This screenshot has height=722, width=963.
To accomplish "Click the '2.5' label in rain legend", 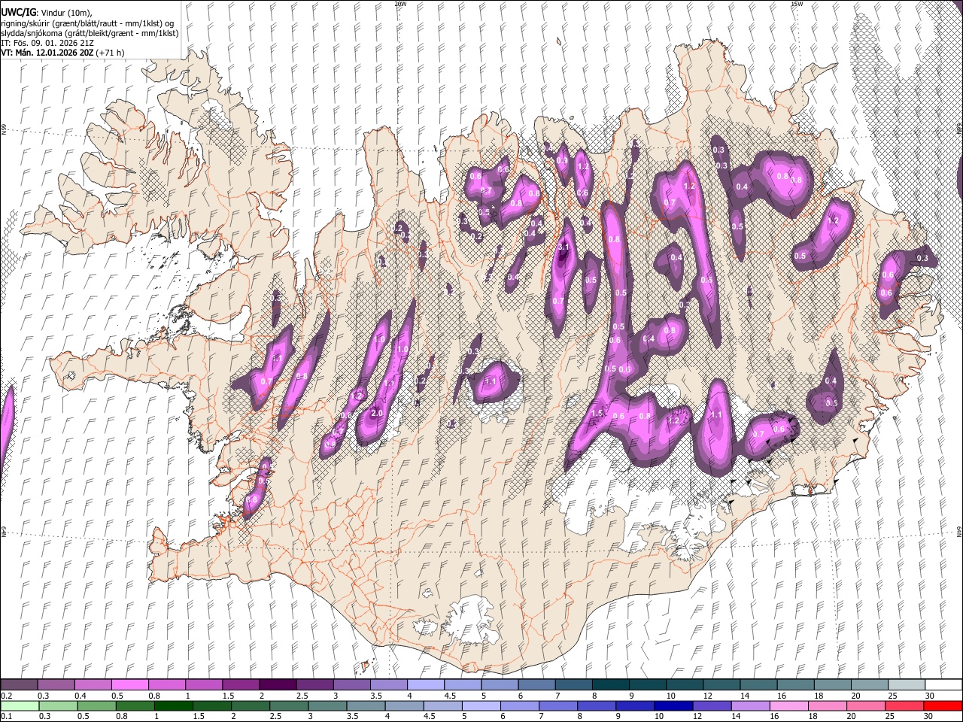I will pyautogui.click(x=275, y=716).
